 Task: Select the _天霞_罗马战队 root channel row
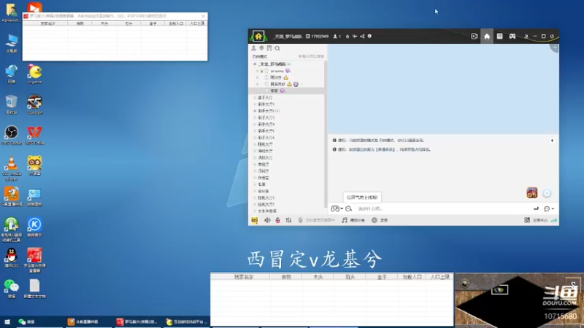[286, 64]
